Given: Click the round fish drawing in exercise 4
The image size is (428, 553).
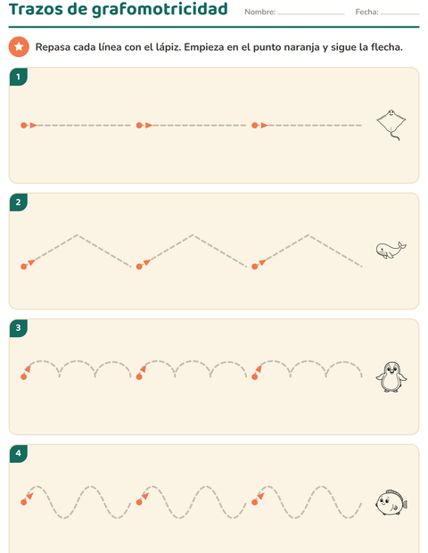Looking at the screenshot, I should tap(391, 502).
